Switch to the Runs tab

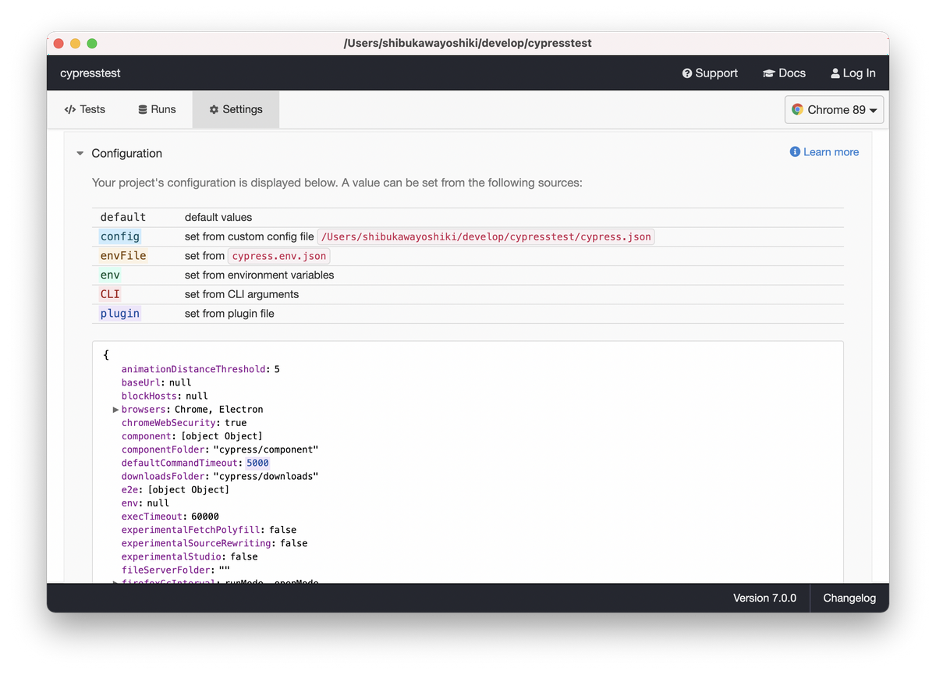pos(157,109)
